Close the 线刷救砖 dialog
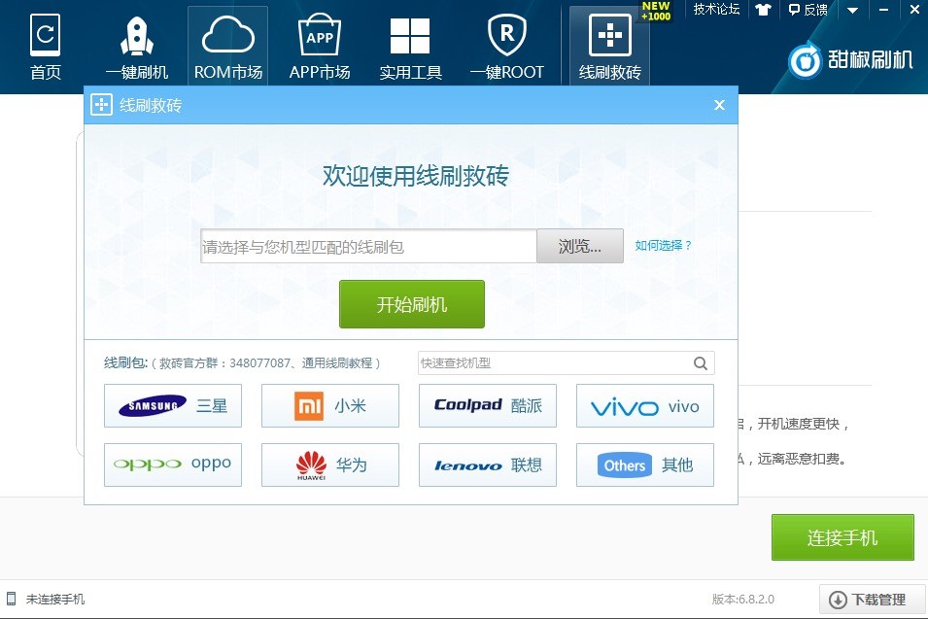The width and height of the screenshot is (928, 619). 719,105
